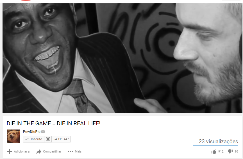Click the 23 visualizações view counter
243x159 pixels.
218,141
